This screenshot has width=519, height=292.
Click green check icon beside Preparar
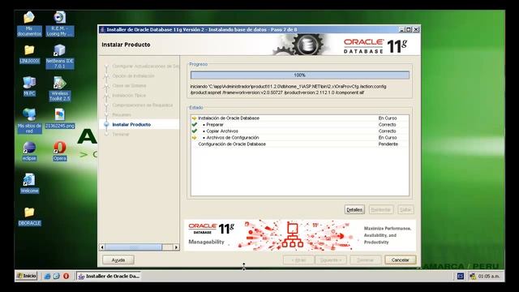pos(195,124)
